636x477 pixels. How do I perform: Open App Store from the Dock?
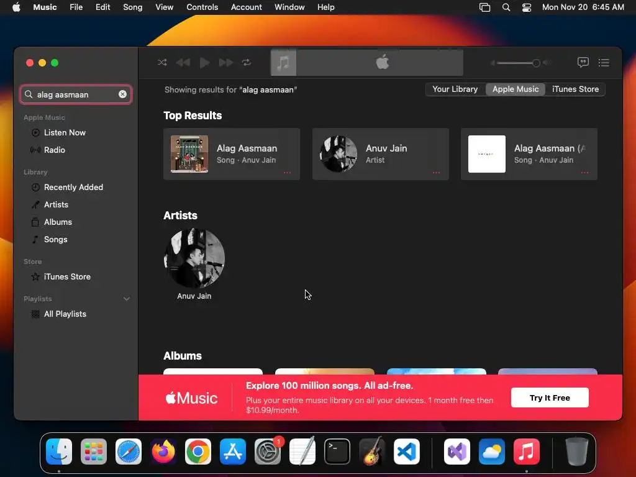pos(233,452)
